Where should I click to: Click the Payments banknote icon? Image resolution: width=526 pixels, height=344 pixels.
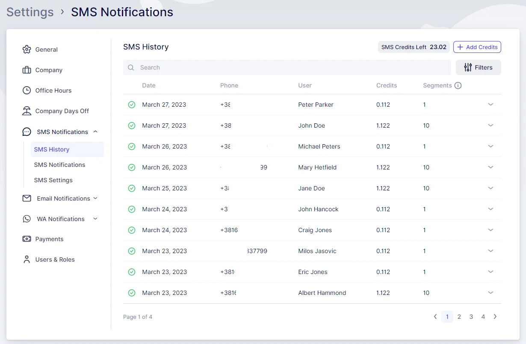click(x=27, y=239)
